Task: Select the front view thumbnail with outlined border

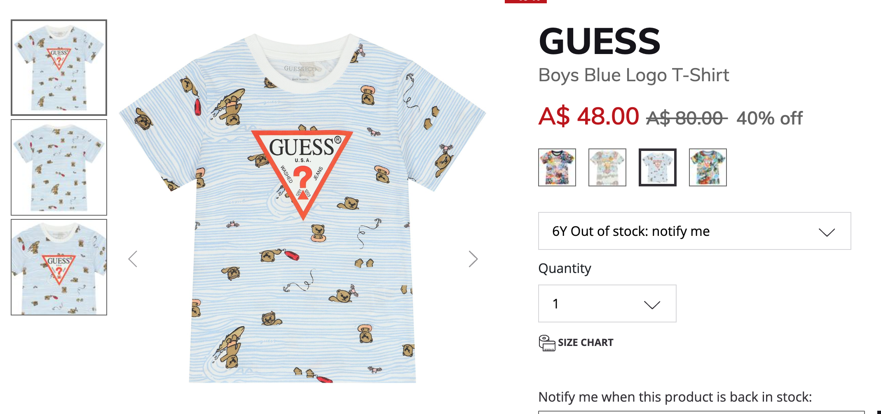Action: (x=59, y=68)
